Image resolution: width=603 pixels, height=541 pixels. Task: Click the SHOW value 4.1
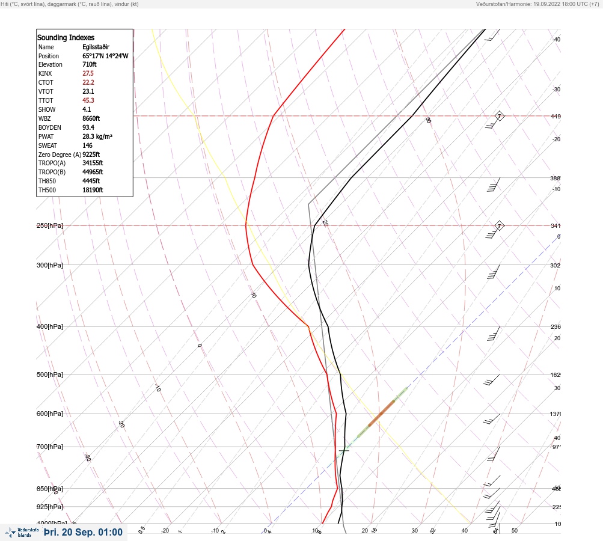(87, 109)
